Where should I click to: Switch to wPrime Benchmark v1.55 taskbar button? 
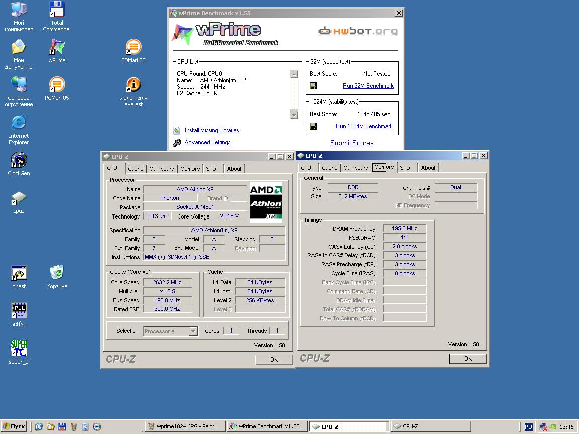tap(266, 427)
